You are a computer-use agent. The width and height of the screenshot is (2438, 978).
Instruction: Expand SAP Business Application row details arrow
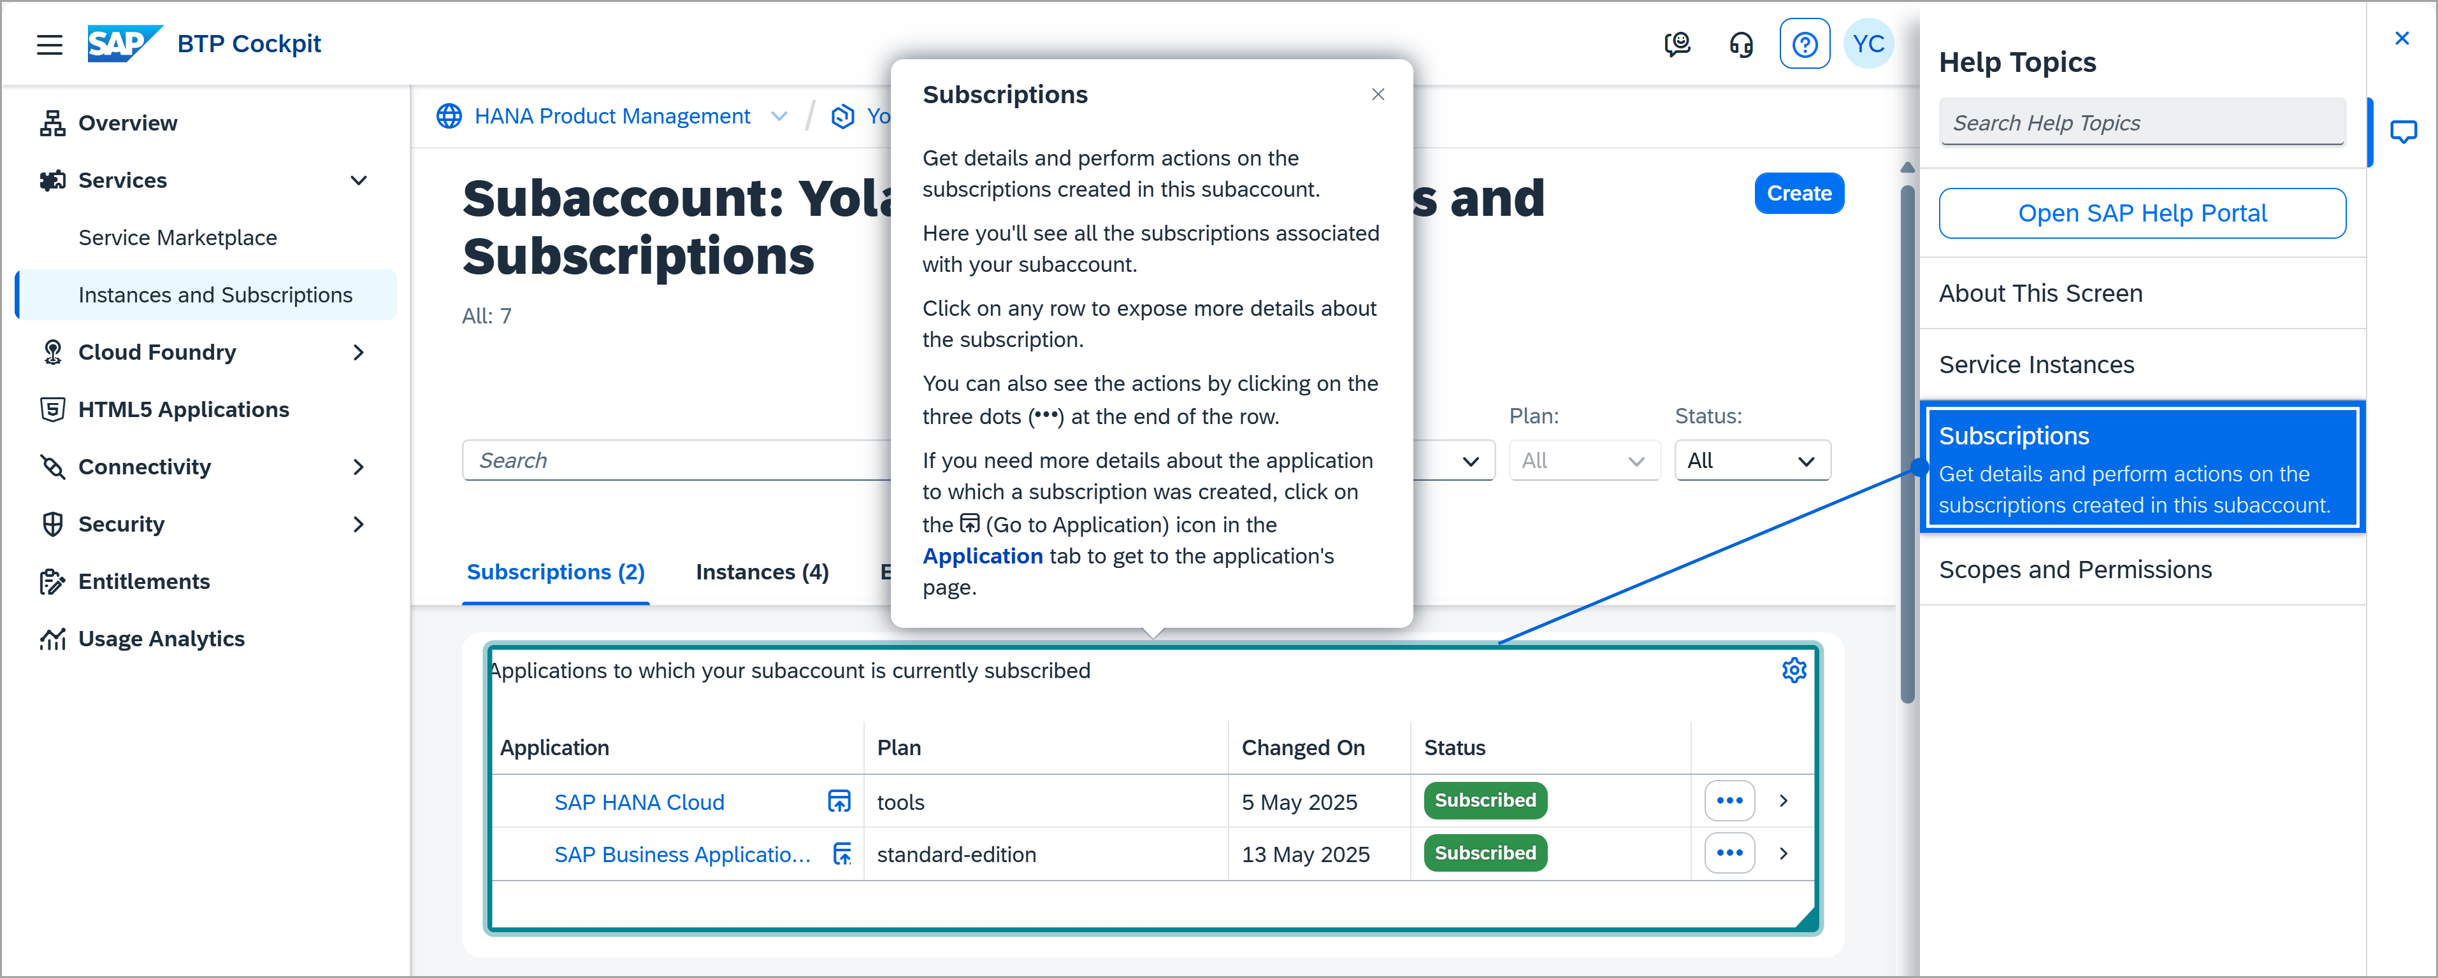pyautogui.click(x=1783, y=852)
